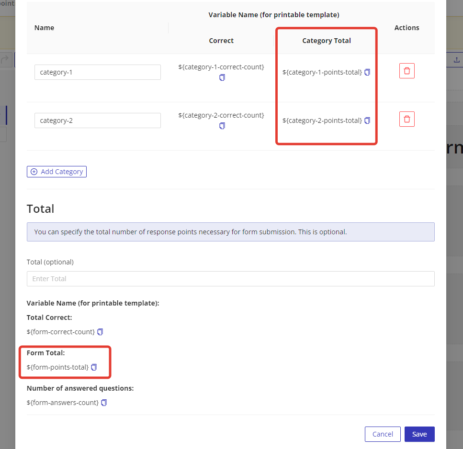The width and height of the screenshot is (463, 449).
Task: Delete category-2 using the trash icon
Action: (x=407, y=119)
